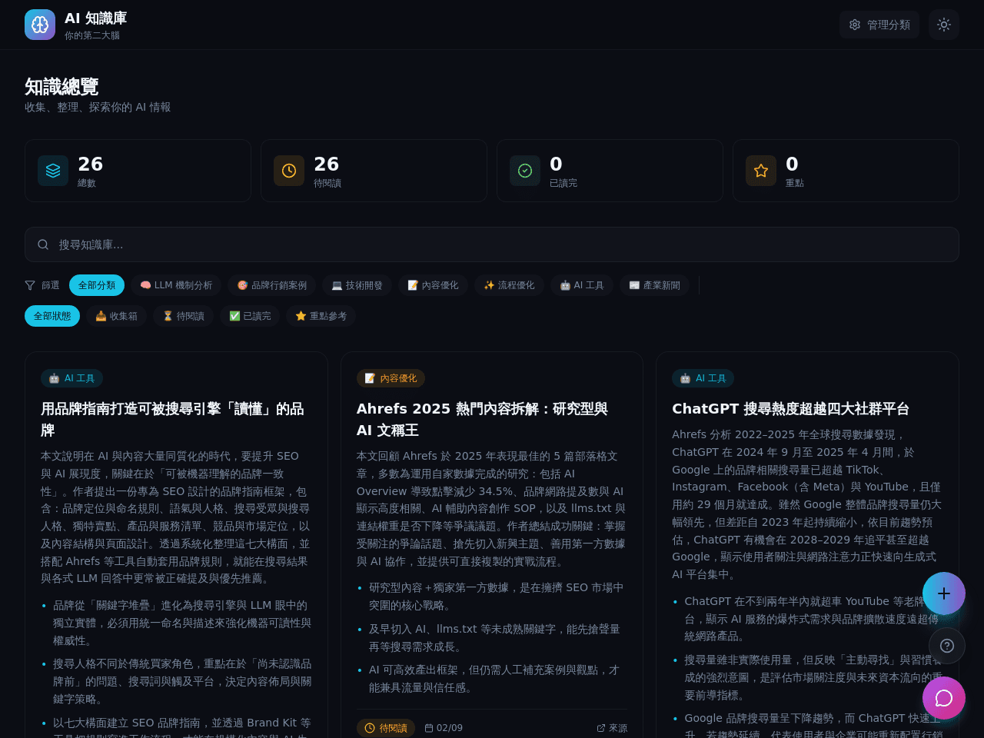Toggle the light/dark theme sun icon
984x738 pixels.
pyautogui.click(x=944, y=25)
